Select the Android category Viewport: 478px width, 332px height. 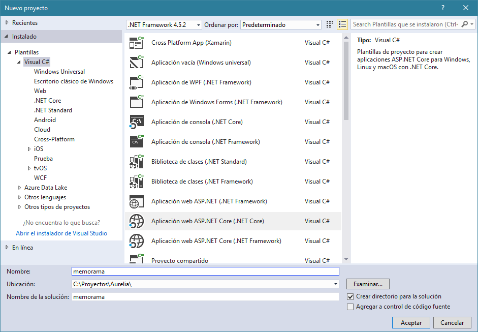click(45, 120)
